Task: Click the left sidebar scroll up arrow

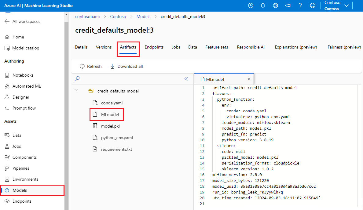Action: [x=66, y=14]
